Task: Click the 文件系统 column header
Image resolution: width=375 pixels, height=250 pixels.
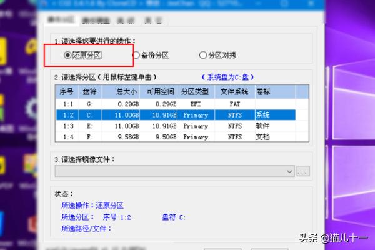Action: (x=234, y=92)
